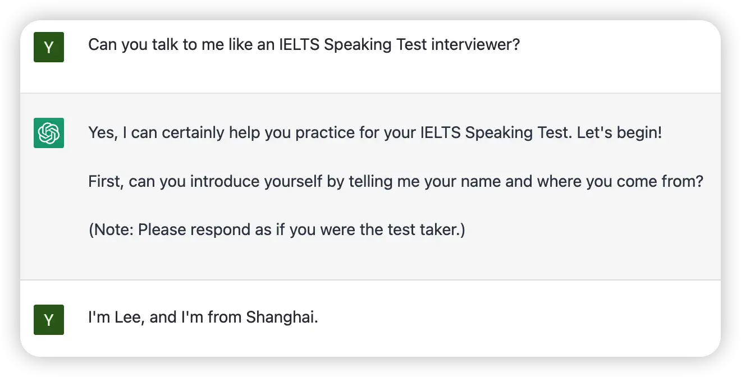Select the message asking about an IELTS interviewer
The image size is (741, 377).
pyautogui.click(x=304, y=45)
